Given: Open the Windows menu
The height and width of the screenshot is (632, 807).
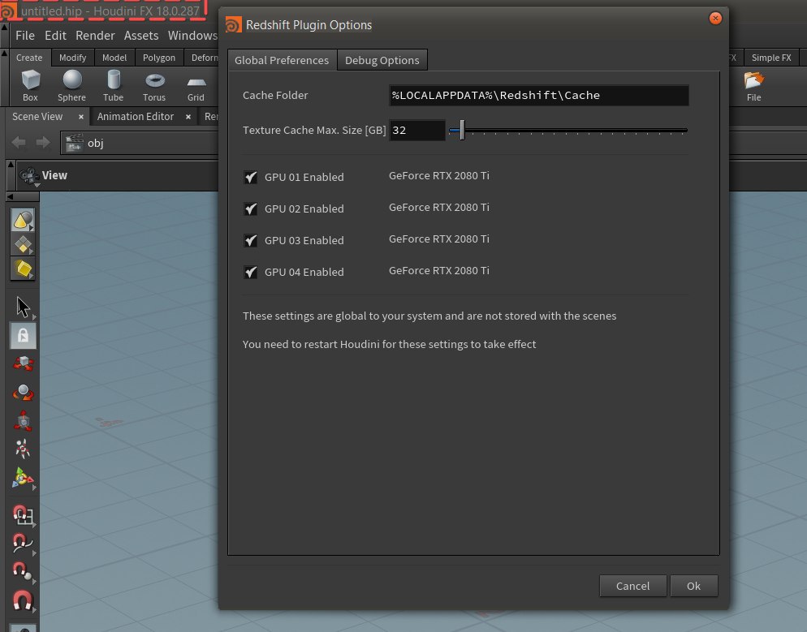Looking at the screenshot, I should coord(192,36).
